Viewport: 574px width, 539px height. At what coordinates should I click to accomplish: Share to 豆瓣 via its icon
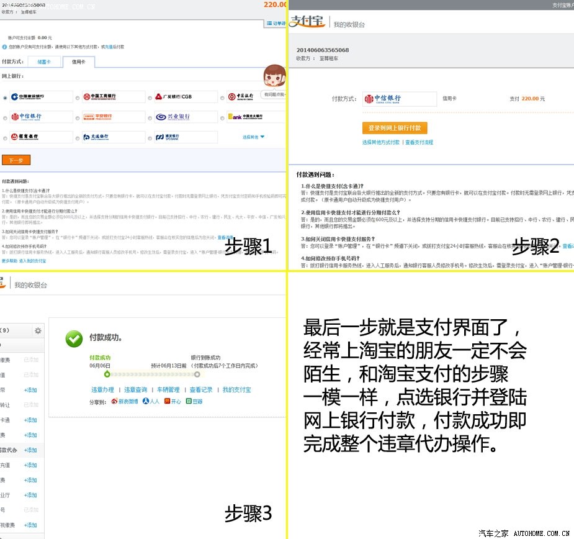[189, 401]
